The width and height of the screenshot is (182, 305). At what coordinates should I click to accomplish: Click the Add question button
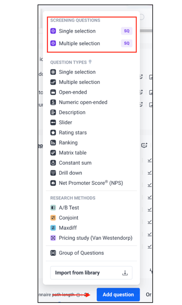click(118, 294)
